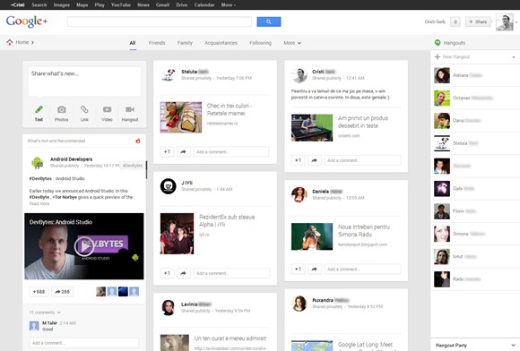Open Ruxandra's profile avatar

[x=299, y=304]
